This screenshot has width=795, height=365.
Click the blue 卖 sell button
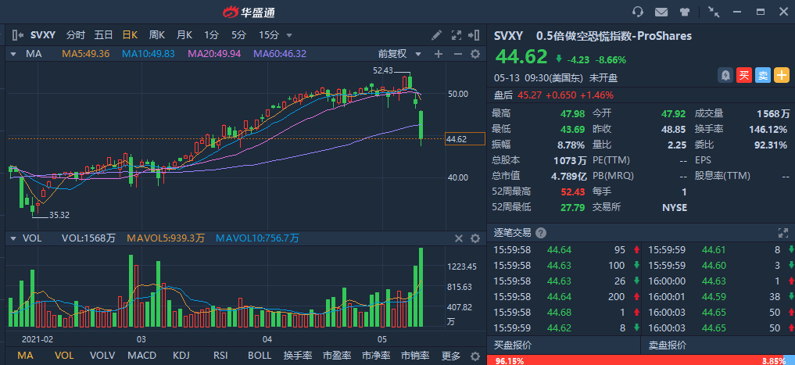[762, 76]
